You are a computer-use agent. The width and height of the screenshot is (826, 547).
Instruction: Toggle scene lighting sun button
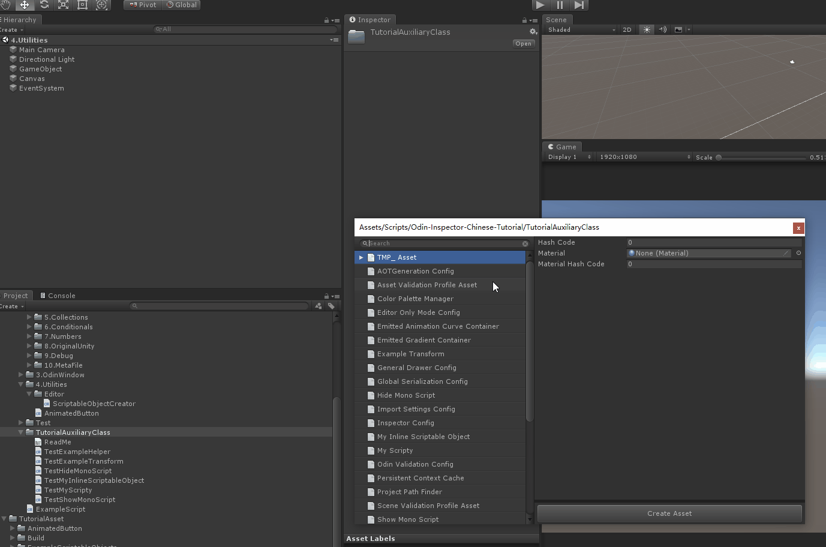647,29
